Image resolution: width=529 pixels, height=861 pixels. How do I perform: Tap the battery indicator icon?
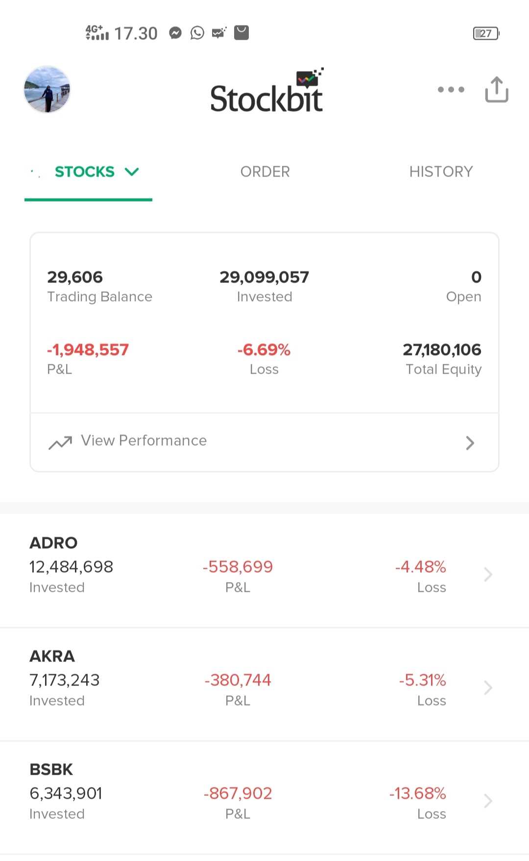[486, 33]
